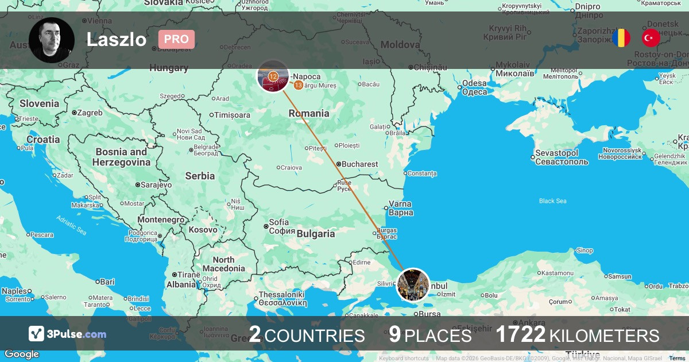Click Keyboard shortcuts at map bottom

[404, 359]
